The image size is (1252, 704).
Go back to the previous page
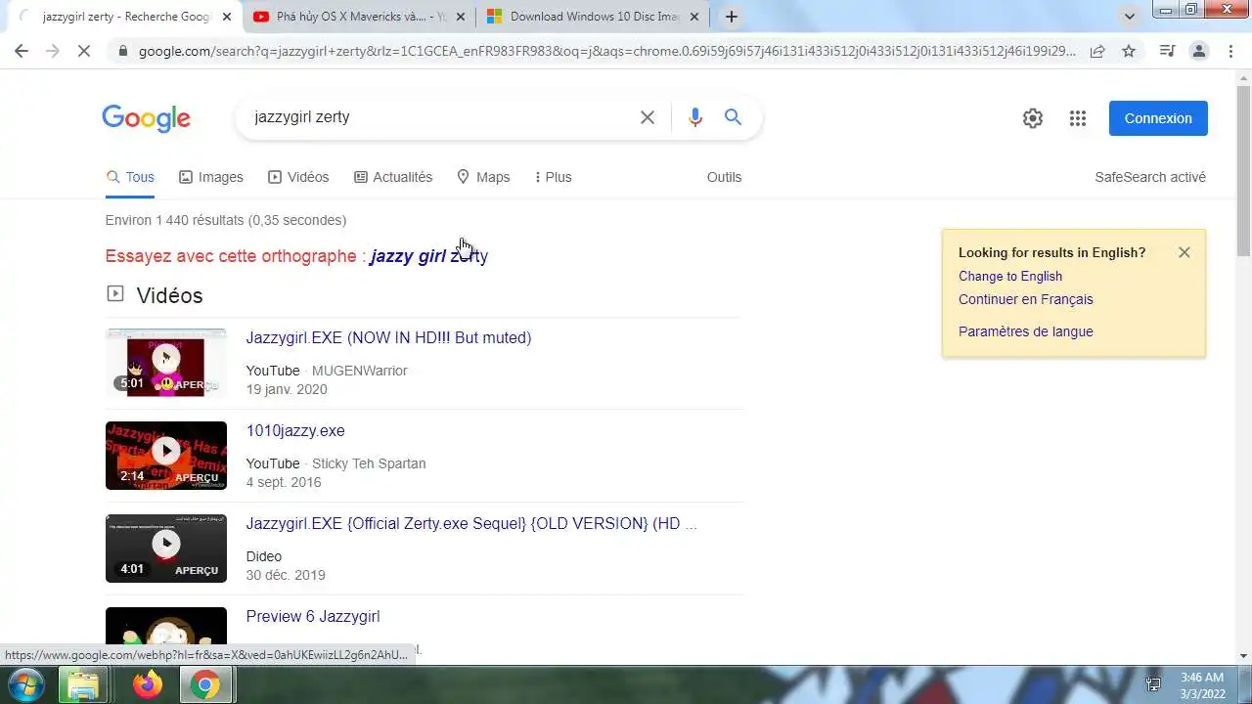[x=22, y=51]
